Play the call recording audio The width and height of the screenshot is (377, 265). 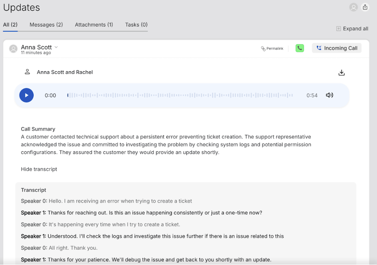[27, 95]
